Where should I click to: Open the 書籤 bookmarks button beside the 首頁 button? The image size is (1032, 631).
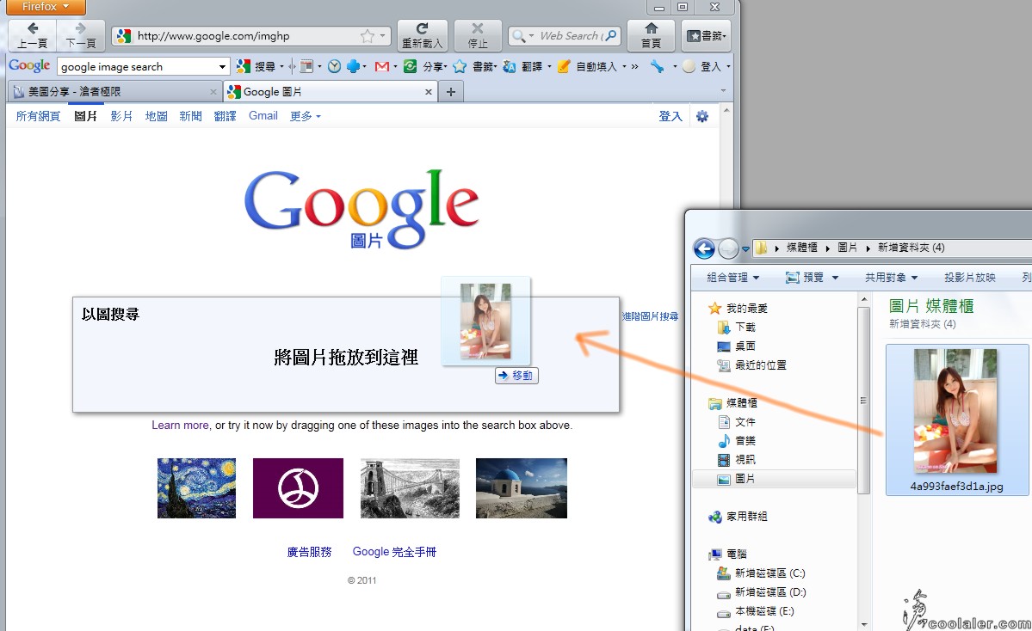pyautogui.click(x=706, y=35)
